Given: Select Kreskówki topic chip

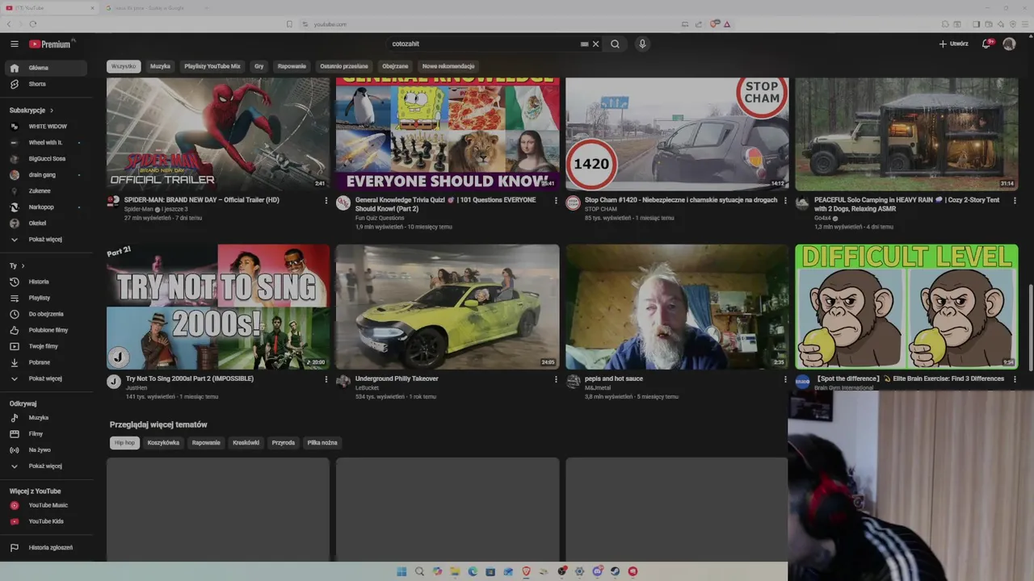Looking at the screenshot, I should [x=246, y=442].
